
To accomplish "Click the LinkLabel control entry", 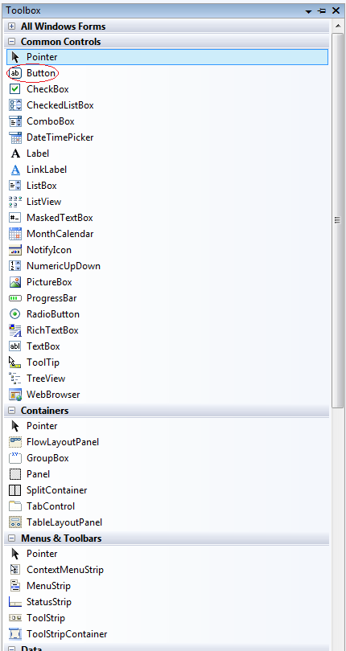I will coord(38,170).
